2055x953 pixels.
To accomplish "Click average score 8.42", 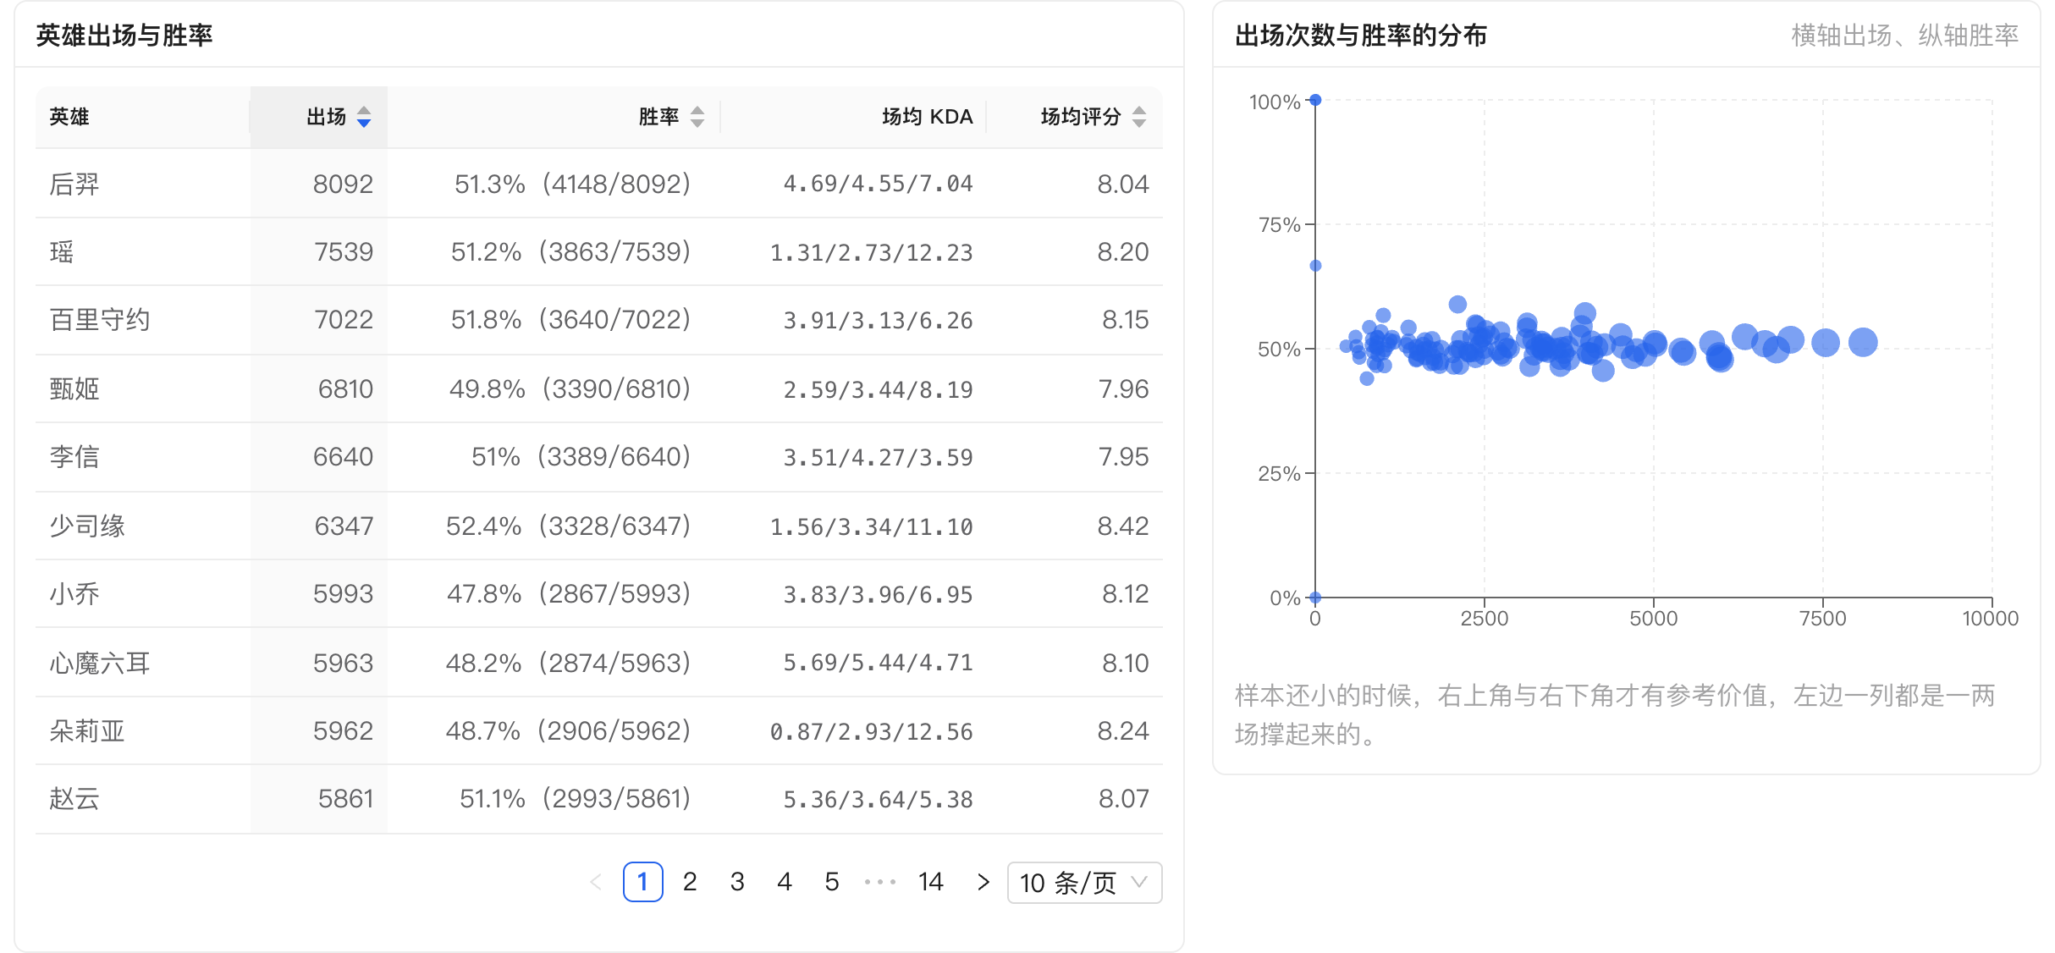I will click(1123, 526).
